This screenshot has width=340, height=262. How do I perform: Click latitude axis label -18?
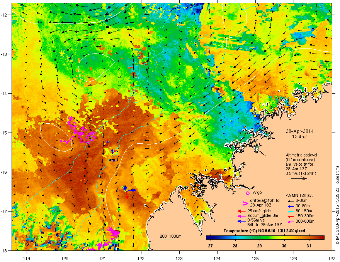pos(4,250)
